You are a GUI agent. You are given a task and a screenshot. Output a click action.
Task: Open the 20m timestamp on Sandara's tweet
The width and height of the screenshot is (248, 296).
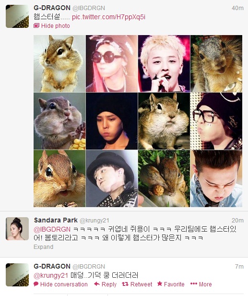[x=237, y=220]
